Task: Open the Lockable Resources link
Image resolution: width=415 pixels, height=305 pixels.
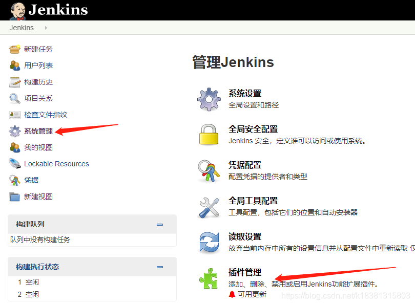Action: click(x=56, y=164)
